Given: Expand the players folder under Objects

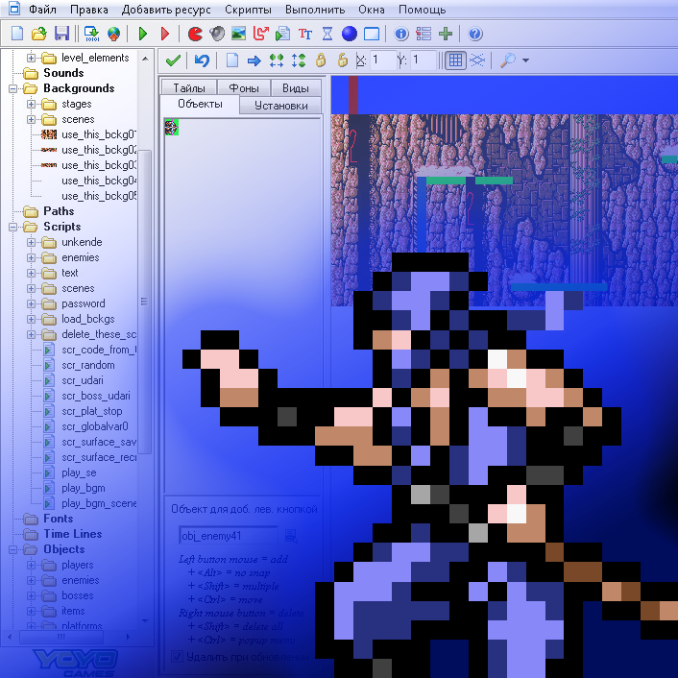Looking at the screenshot, I should click(x=31, y=565).
